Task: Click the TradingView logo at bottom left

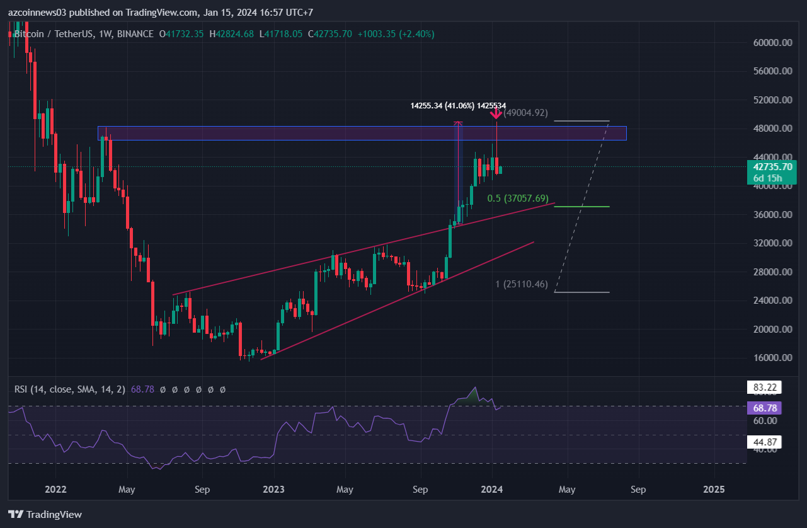Action: tap(45, 514)
